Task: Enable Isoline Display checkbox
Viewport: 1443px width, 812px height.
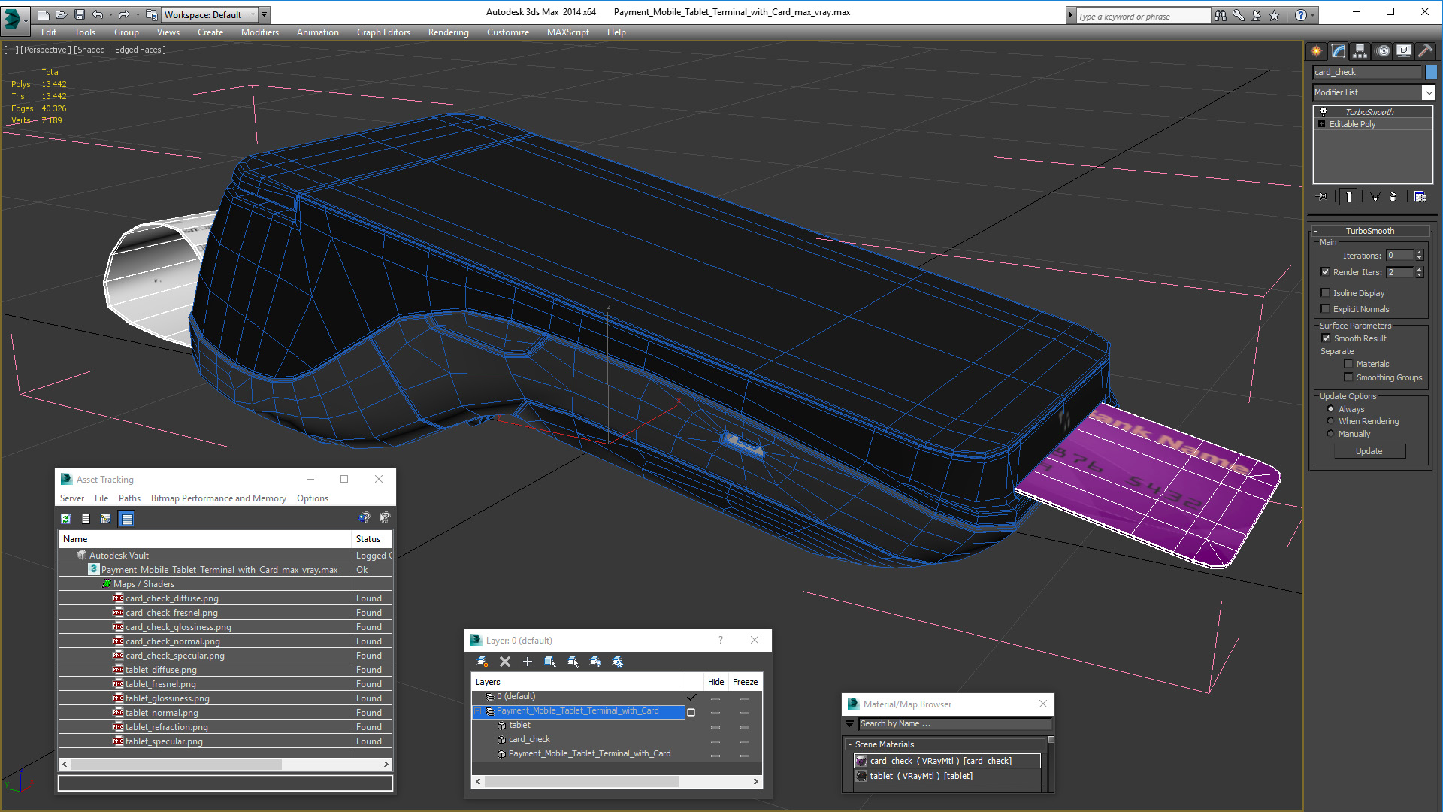Action: click(x=1327, y=292)
